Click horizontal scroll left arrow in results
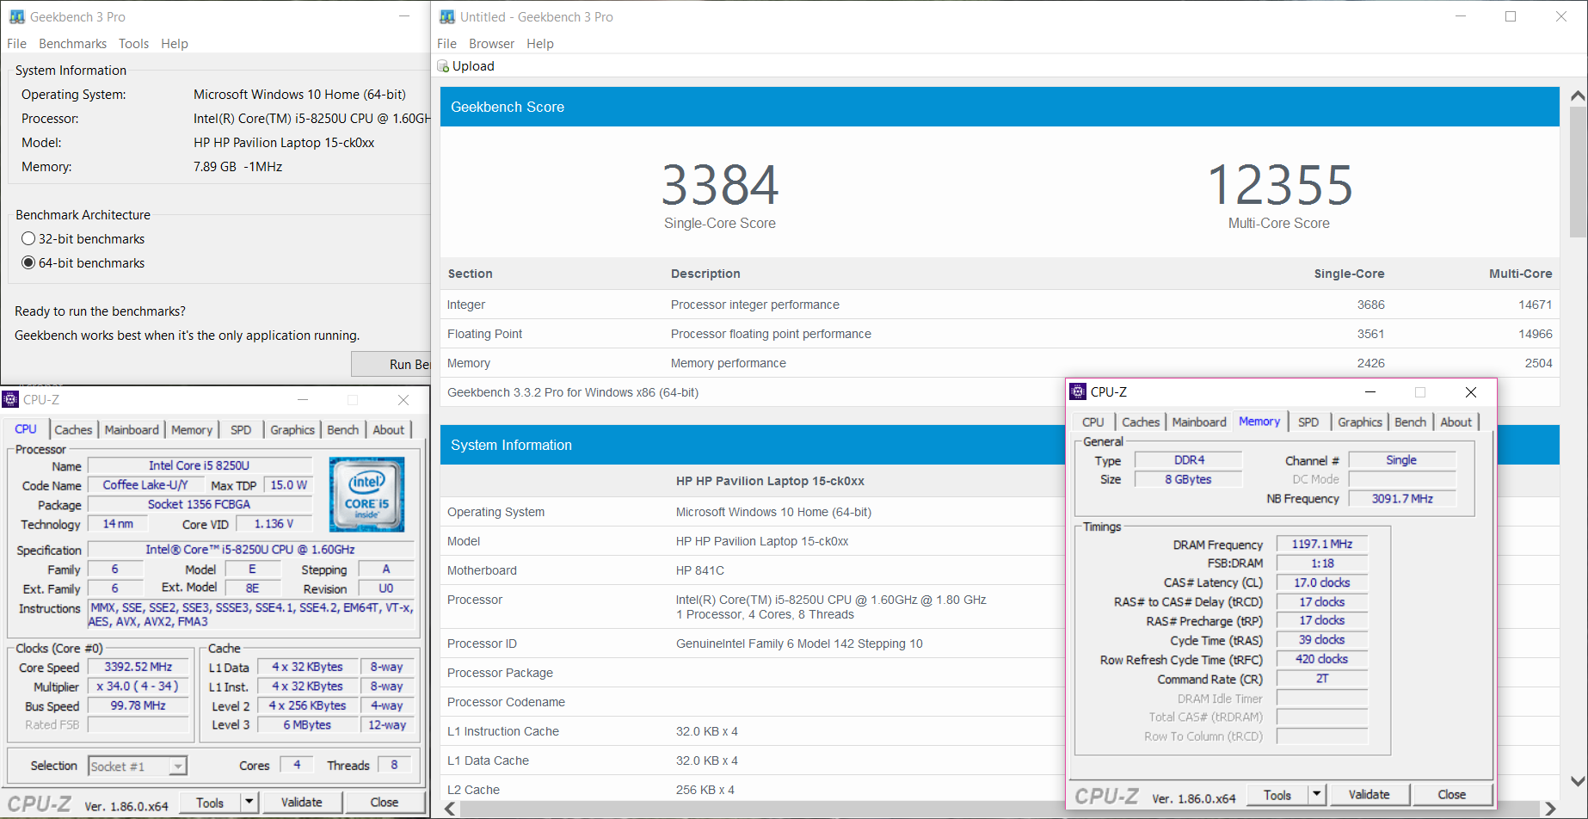This screenshot has width=1588, height=819. 449,809
